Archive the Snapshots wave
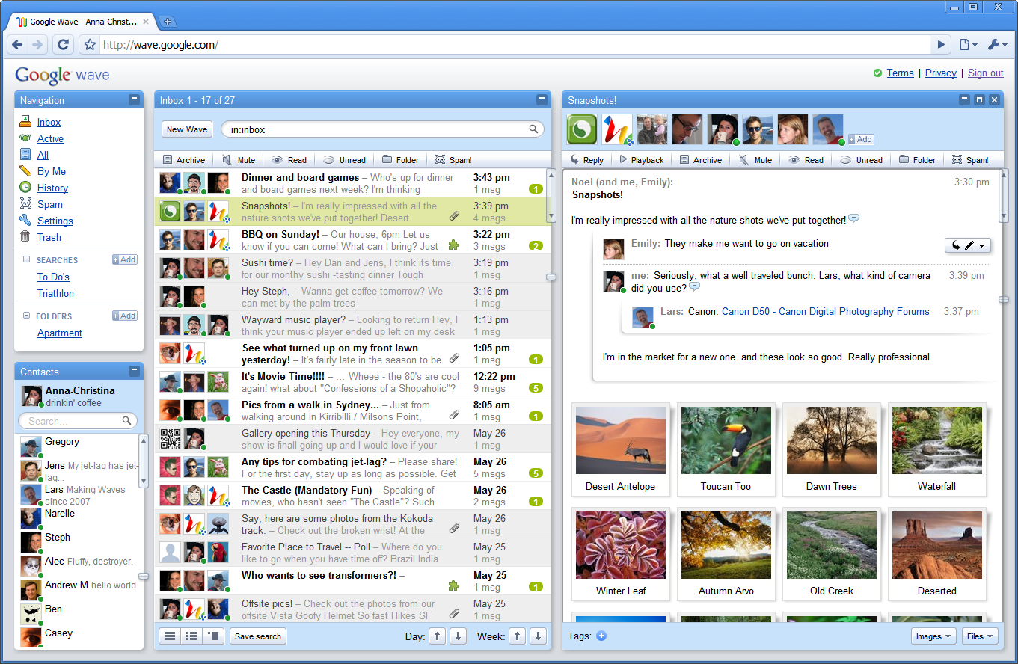Image resolution: width=1018 pixels, height=664 pixels. 701,159
